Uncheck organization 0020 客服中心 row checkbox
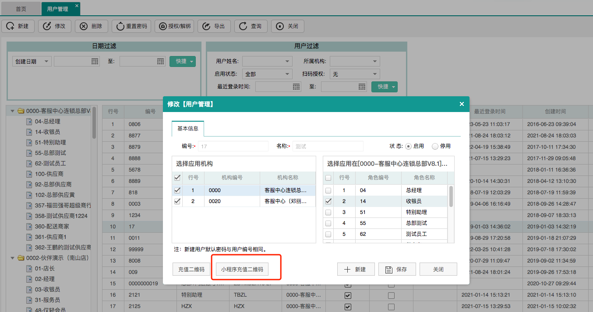 tap(177, 201)
